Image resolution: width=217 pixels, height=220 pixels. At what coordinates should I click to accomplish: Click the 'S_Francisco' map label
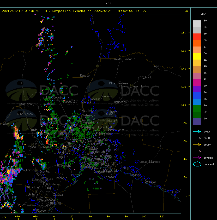coord(93,99)
